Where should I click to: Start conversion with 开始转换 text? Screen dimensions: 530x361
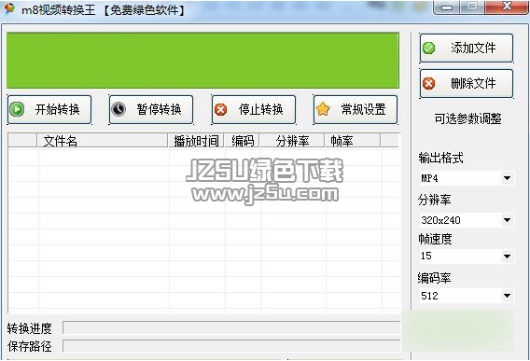tap(58, 109)
